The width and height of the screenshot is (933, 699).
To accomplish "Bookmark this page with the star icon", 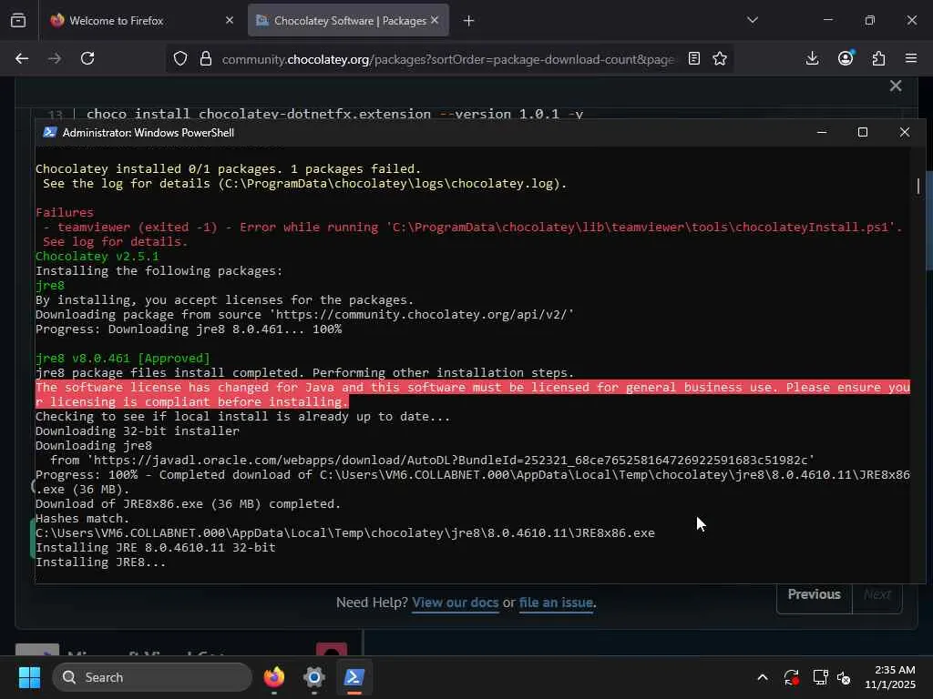I will (720, 58).
